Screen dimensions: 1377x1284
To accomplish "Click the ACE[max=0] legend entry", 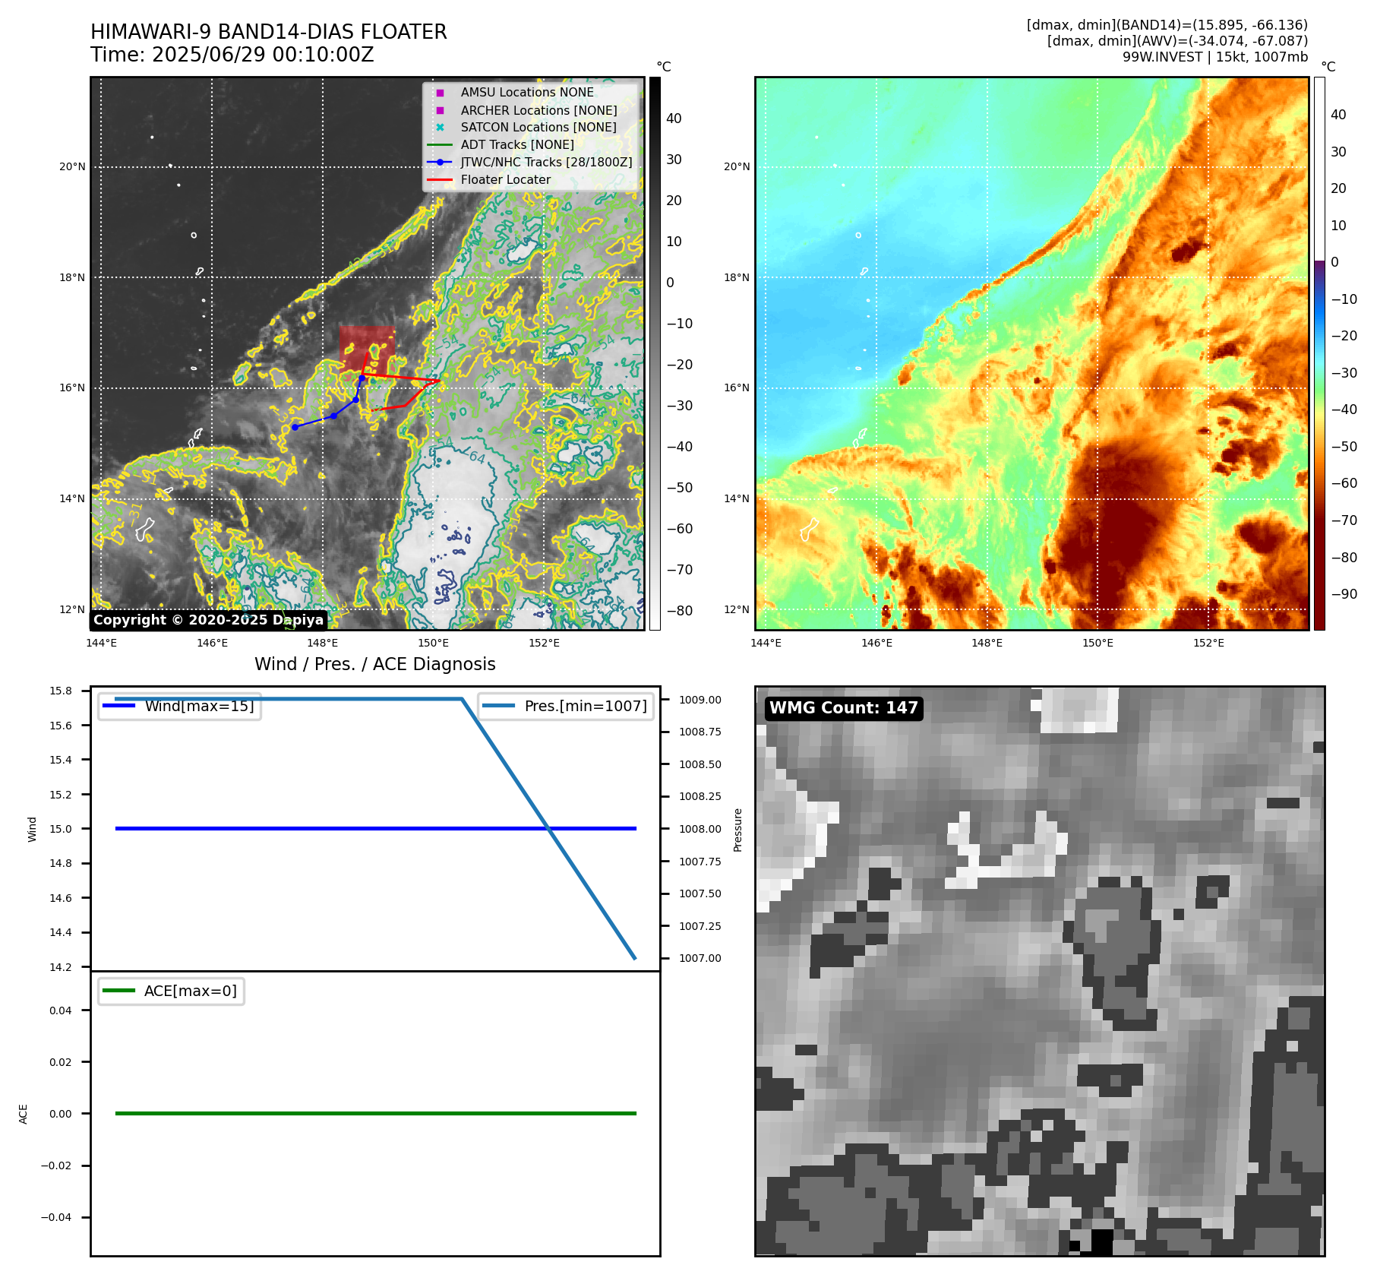I will click(x=171, y=991).
